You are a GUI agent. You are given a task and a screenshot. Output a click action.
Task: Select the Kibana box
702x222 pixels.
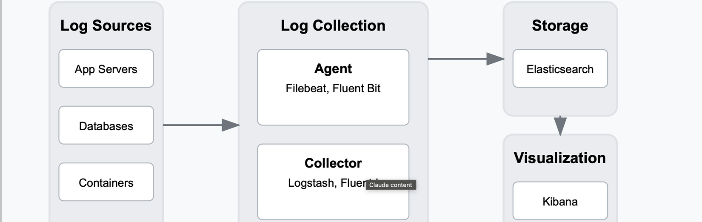(560, 201)
